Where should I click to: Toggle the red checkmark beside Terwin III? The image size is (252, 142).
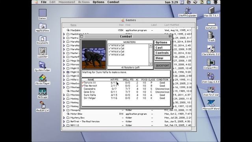83,82
